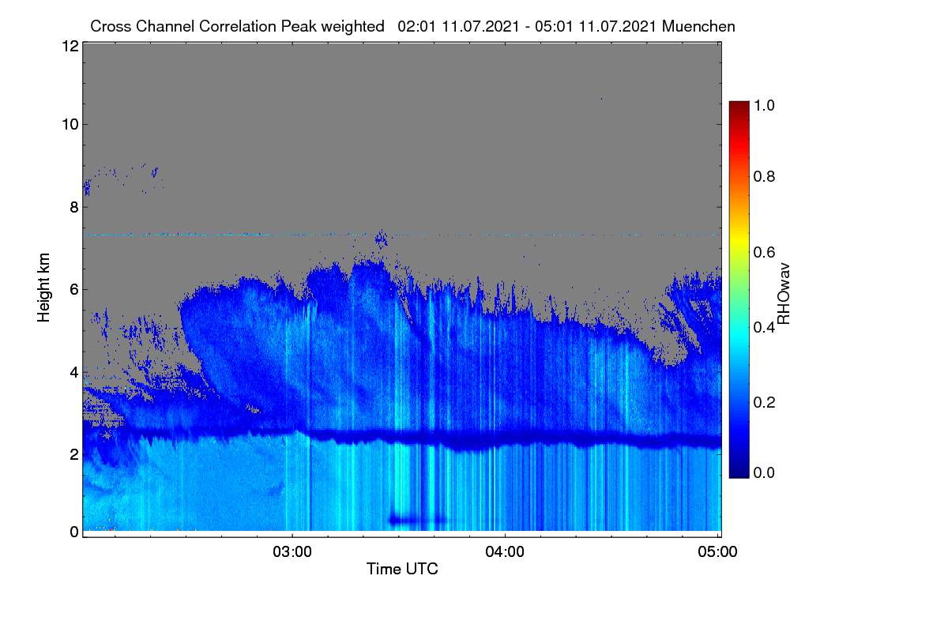Screen dimensions: 948x632
Task: Click the dark blue melting layer band near 2.4 km
Action: click(x=506, y=439)
